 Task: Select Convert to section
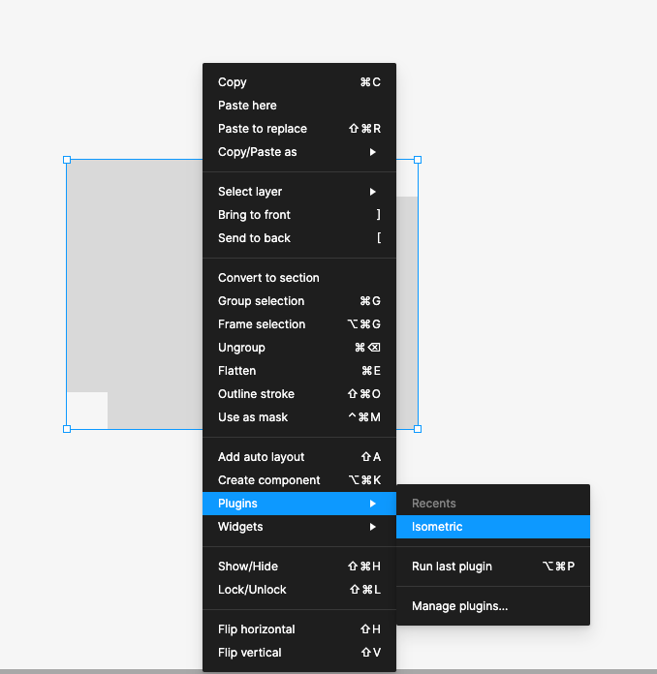[x=299, y=278]
